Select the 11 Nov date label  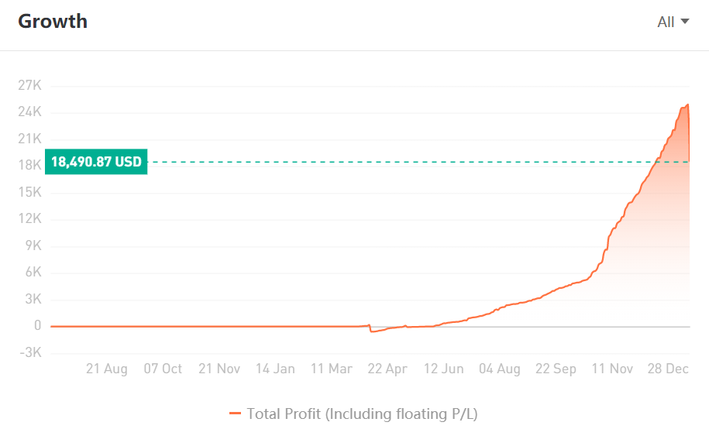pos(611,369)
